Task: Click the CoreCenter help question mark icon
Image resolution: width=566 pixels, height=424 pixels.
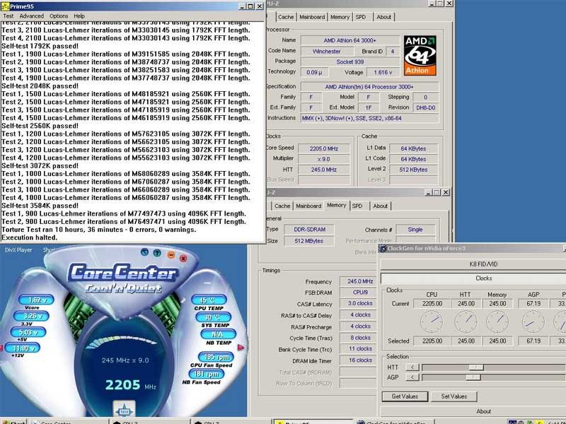Action: click(156, 252)
